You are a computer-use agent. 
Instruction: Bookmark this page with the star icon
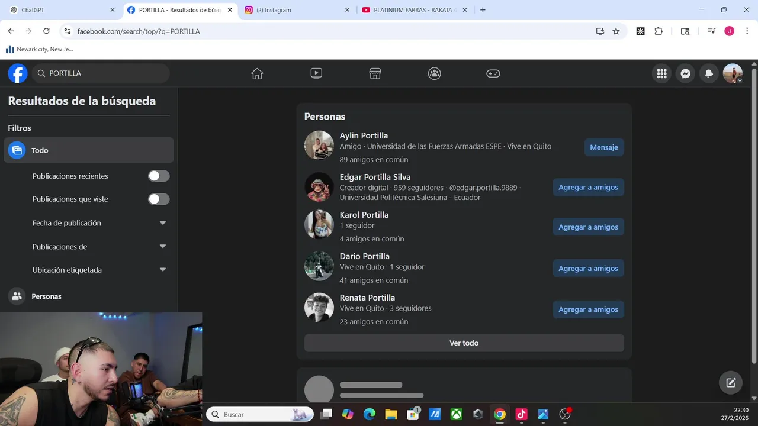pyautogui.click(x=616, y=31)
